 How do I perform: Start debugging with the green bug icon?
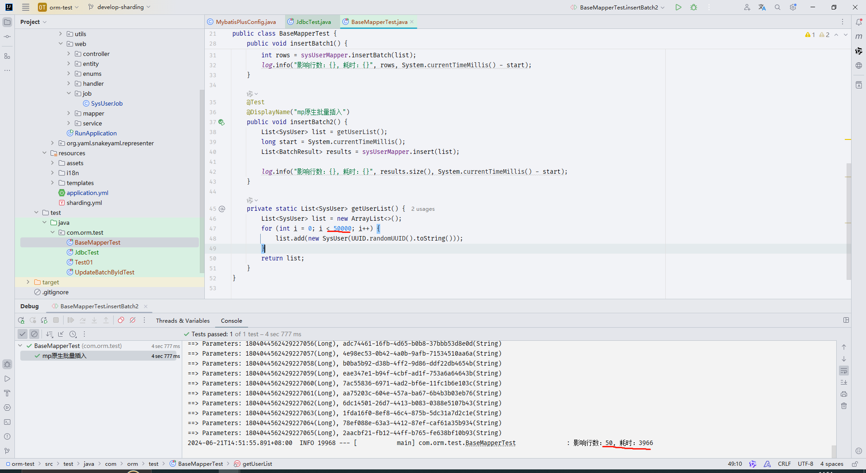click(x=694, y=7)
